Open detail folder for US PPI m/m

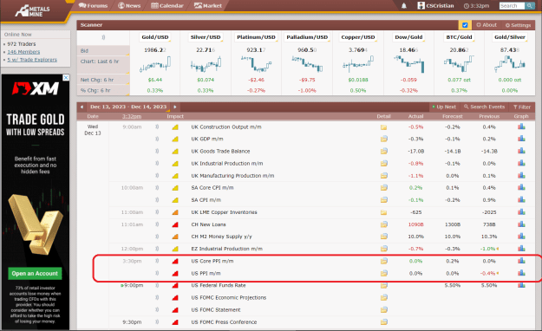point(383,273)
